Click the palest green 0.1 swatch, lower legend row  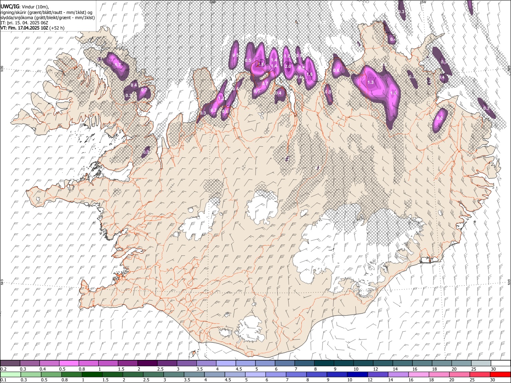click(10, 374)
